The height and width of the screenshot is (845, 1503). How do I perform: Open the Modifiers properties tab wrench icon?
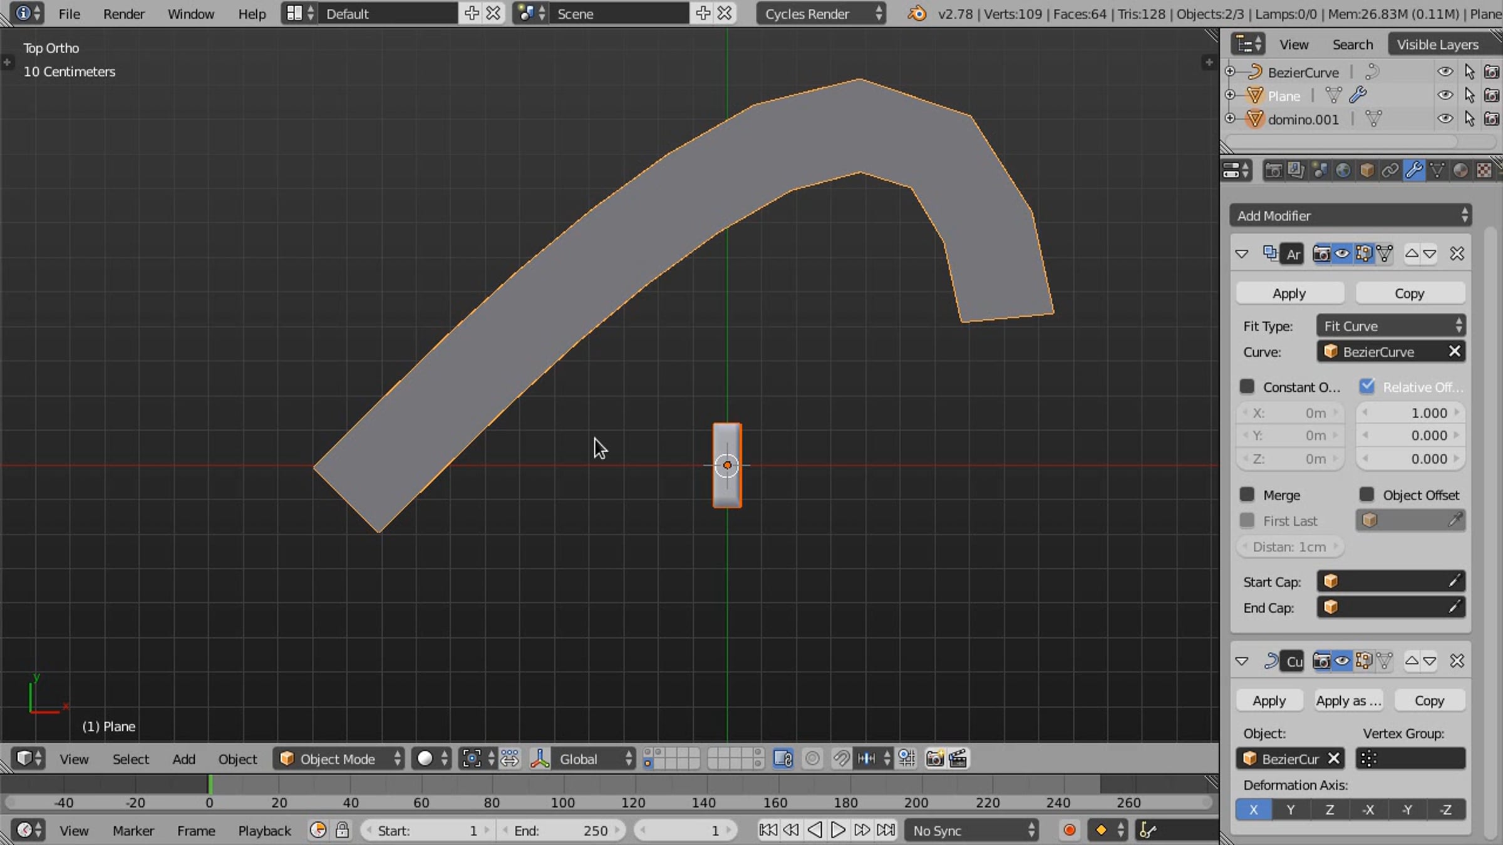1413,170
